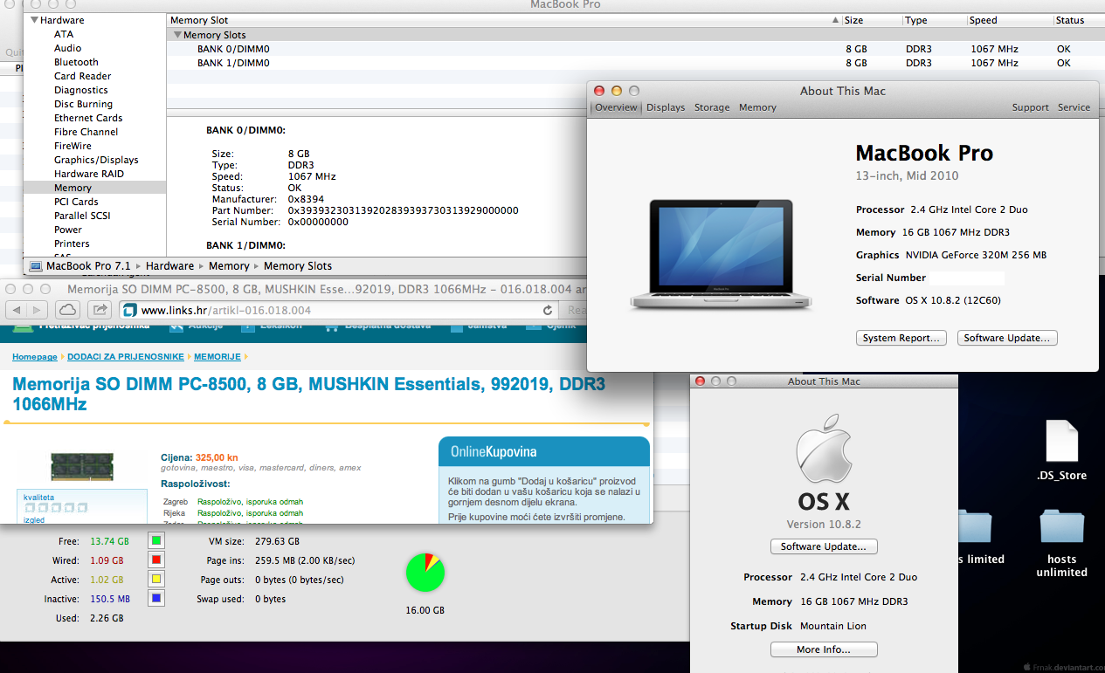Switch to Displays tab in About This Mac
Image resolution: width=1105 pixels, height=673 pixels.
(666, 107)
